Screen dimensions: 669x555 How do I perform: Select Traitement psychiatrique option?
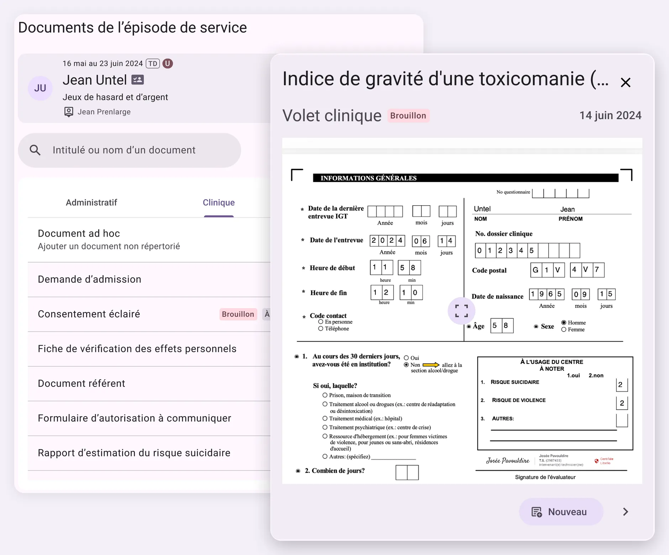325,427
